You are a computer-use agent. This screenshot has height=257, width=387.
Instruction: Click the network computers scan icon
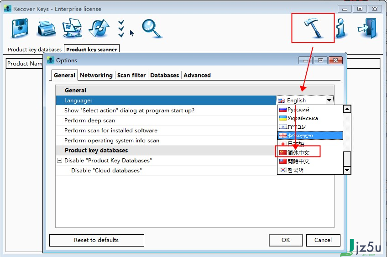click(x=72, y=28)
